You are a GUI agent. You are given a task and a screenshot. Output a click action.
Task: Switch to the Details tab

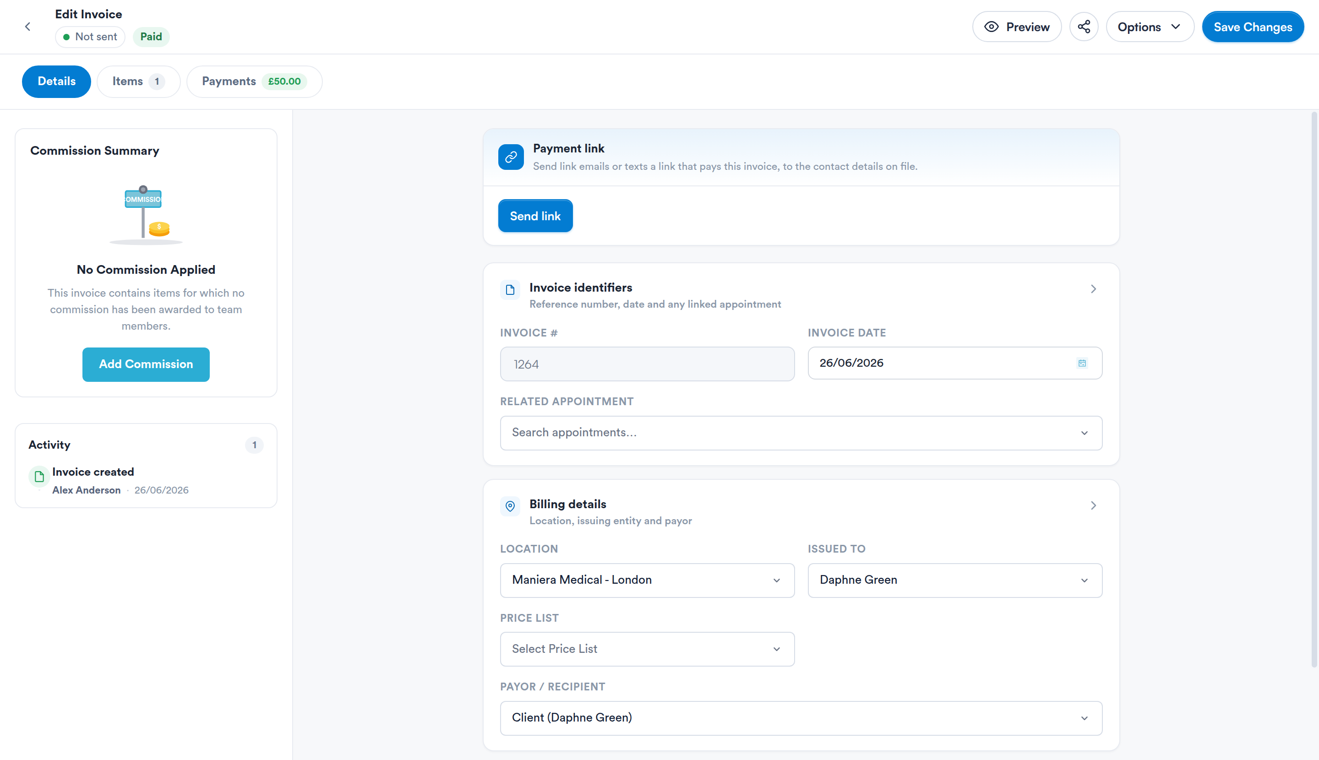coord(56,81)
